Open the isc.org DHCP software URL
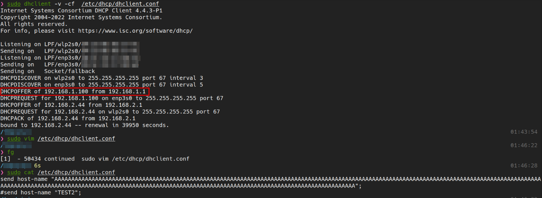 click(135, 31)
